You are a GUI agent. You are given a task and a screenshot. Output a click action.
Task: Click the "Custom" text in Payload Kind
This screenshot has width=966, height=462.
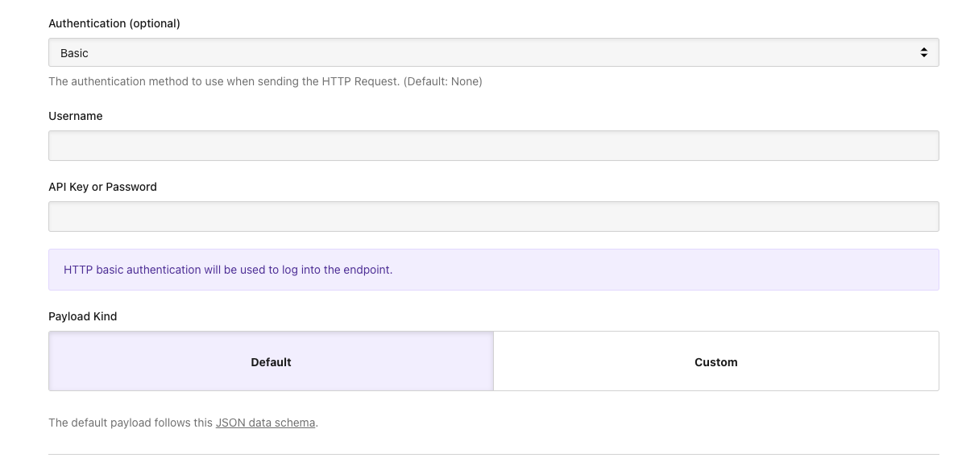coord(715,362)
